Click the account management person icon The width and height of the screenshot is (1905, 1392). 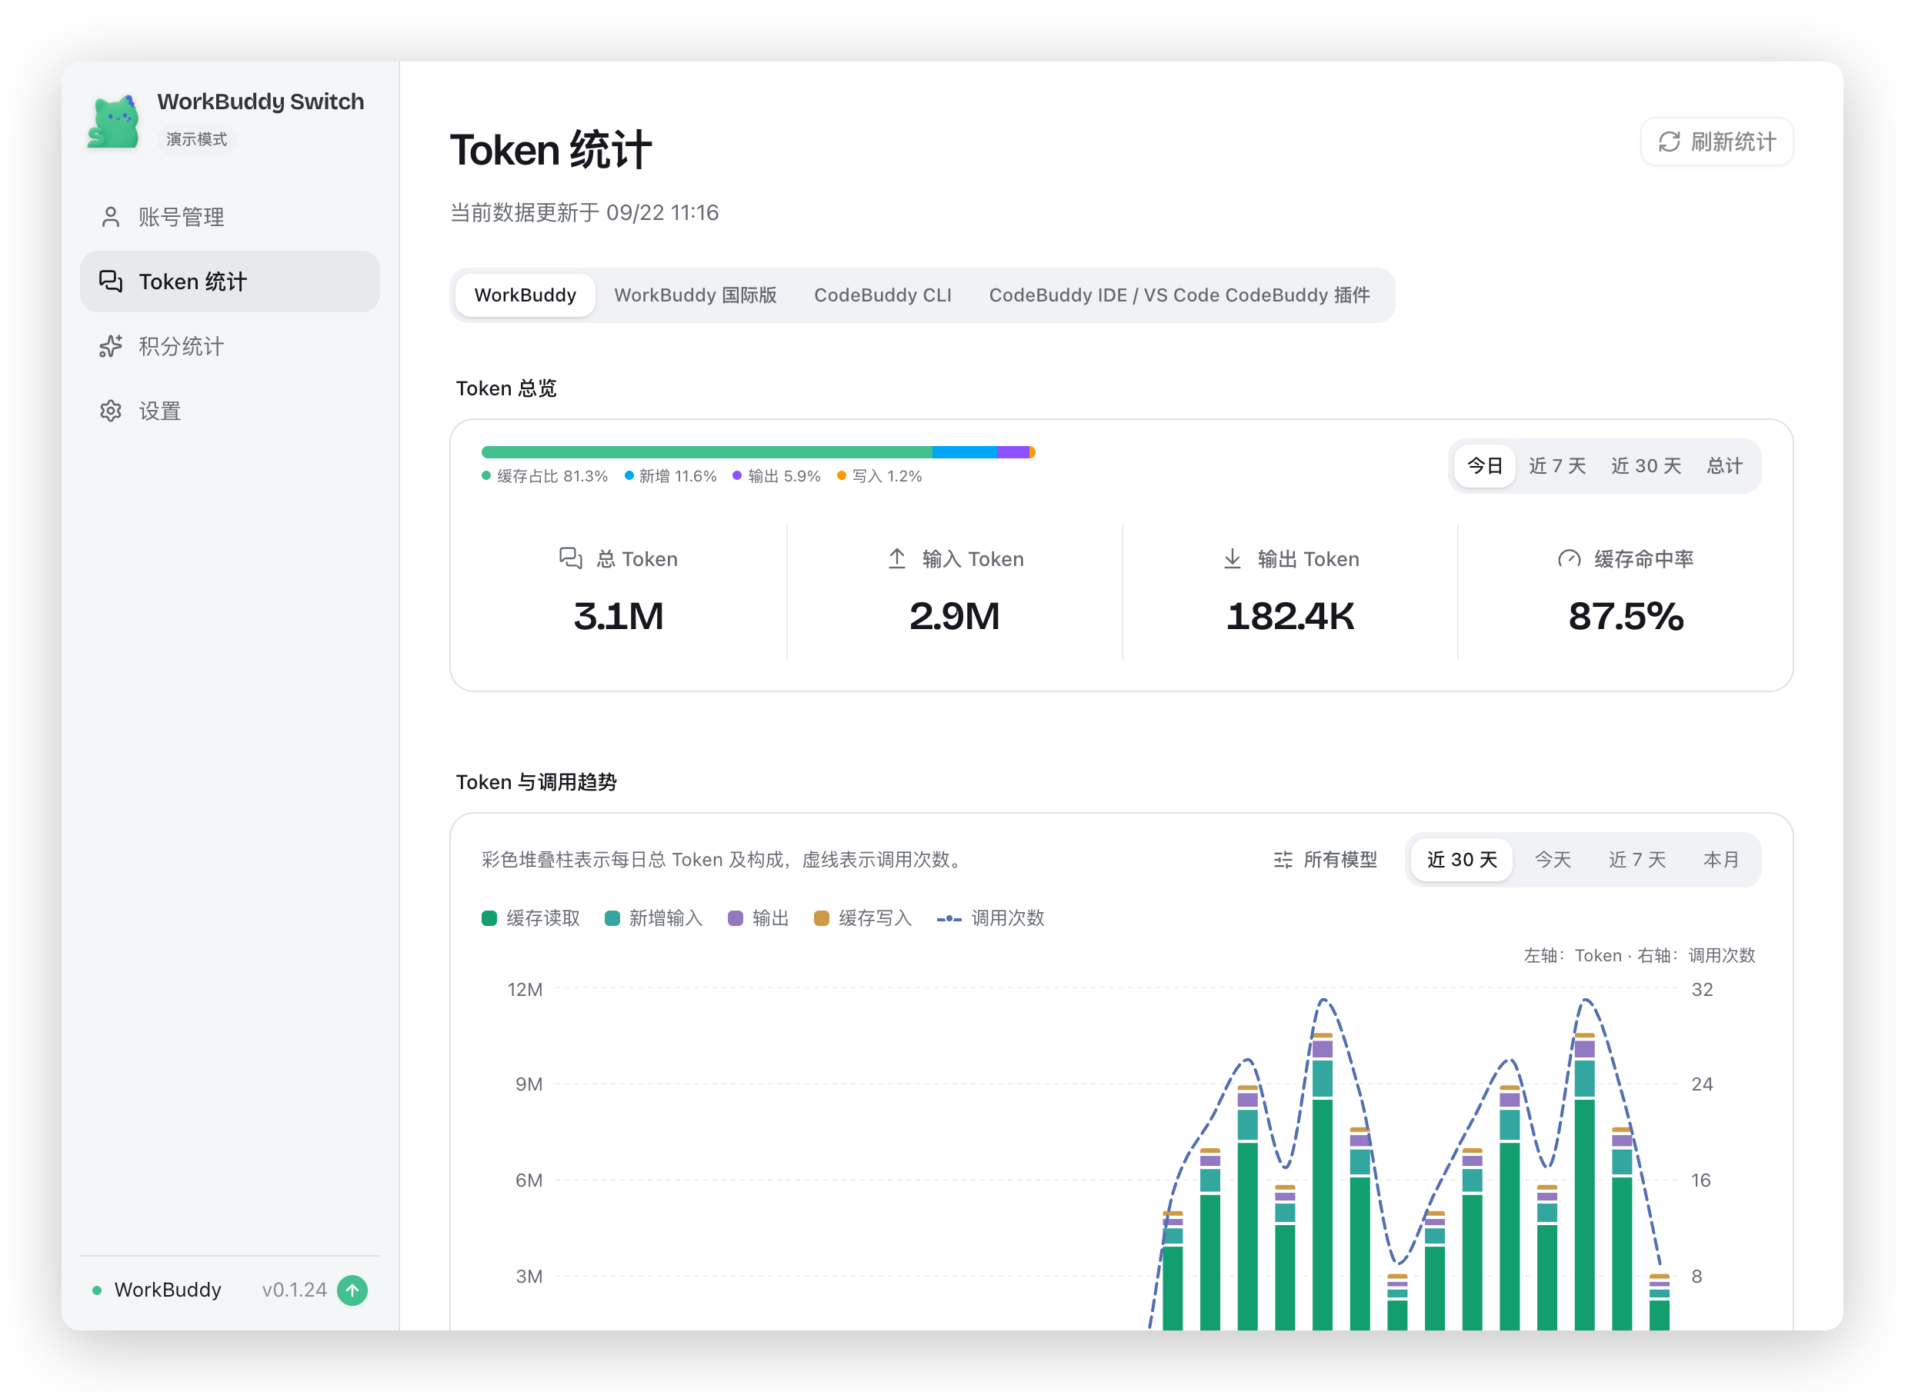coord(111,217)
